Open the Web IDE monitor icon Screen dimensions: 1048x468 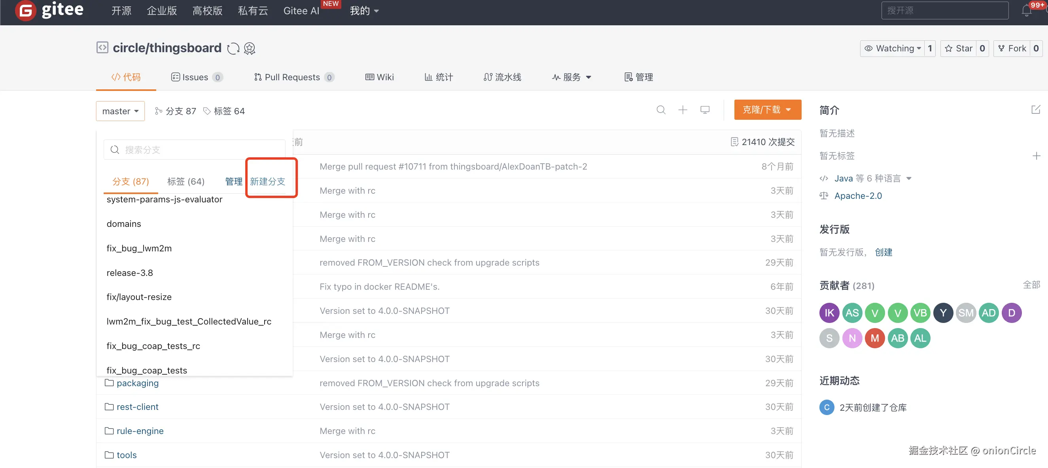click(705, 110)
